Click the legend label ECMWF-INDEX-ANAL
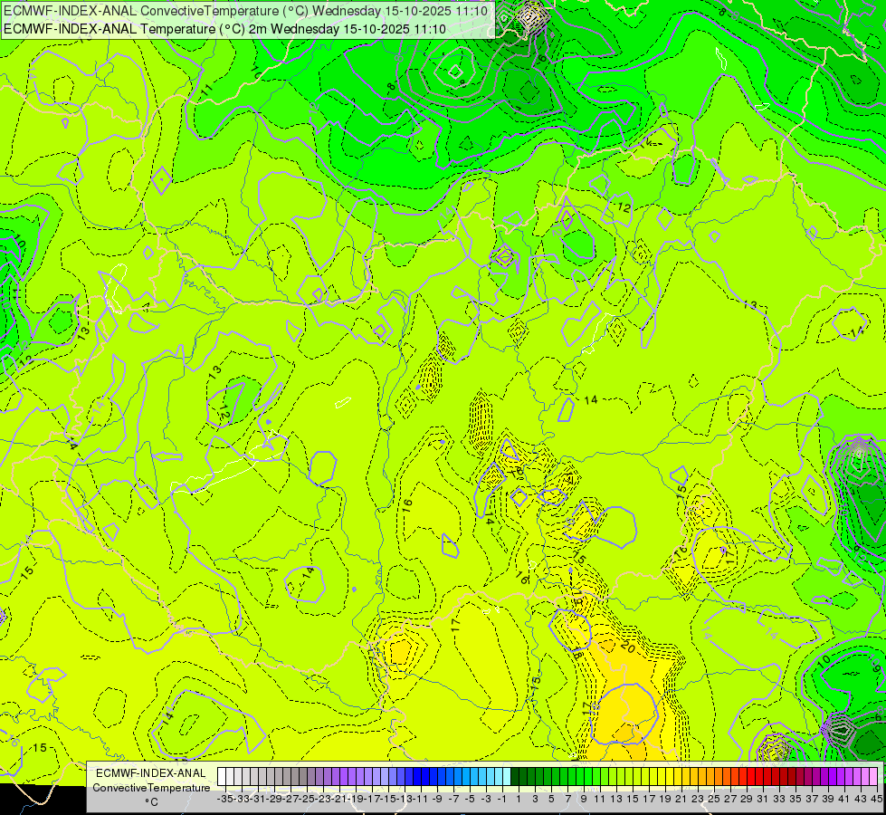 (x=151, y=773)
